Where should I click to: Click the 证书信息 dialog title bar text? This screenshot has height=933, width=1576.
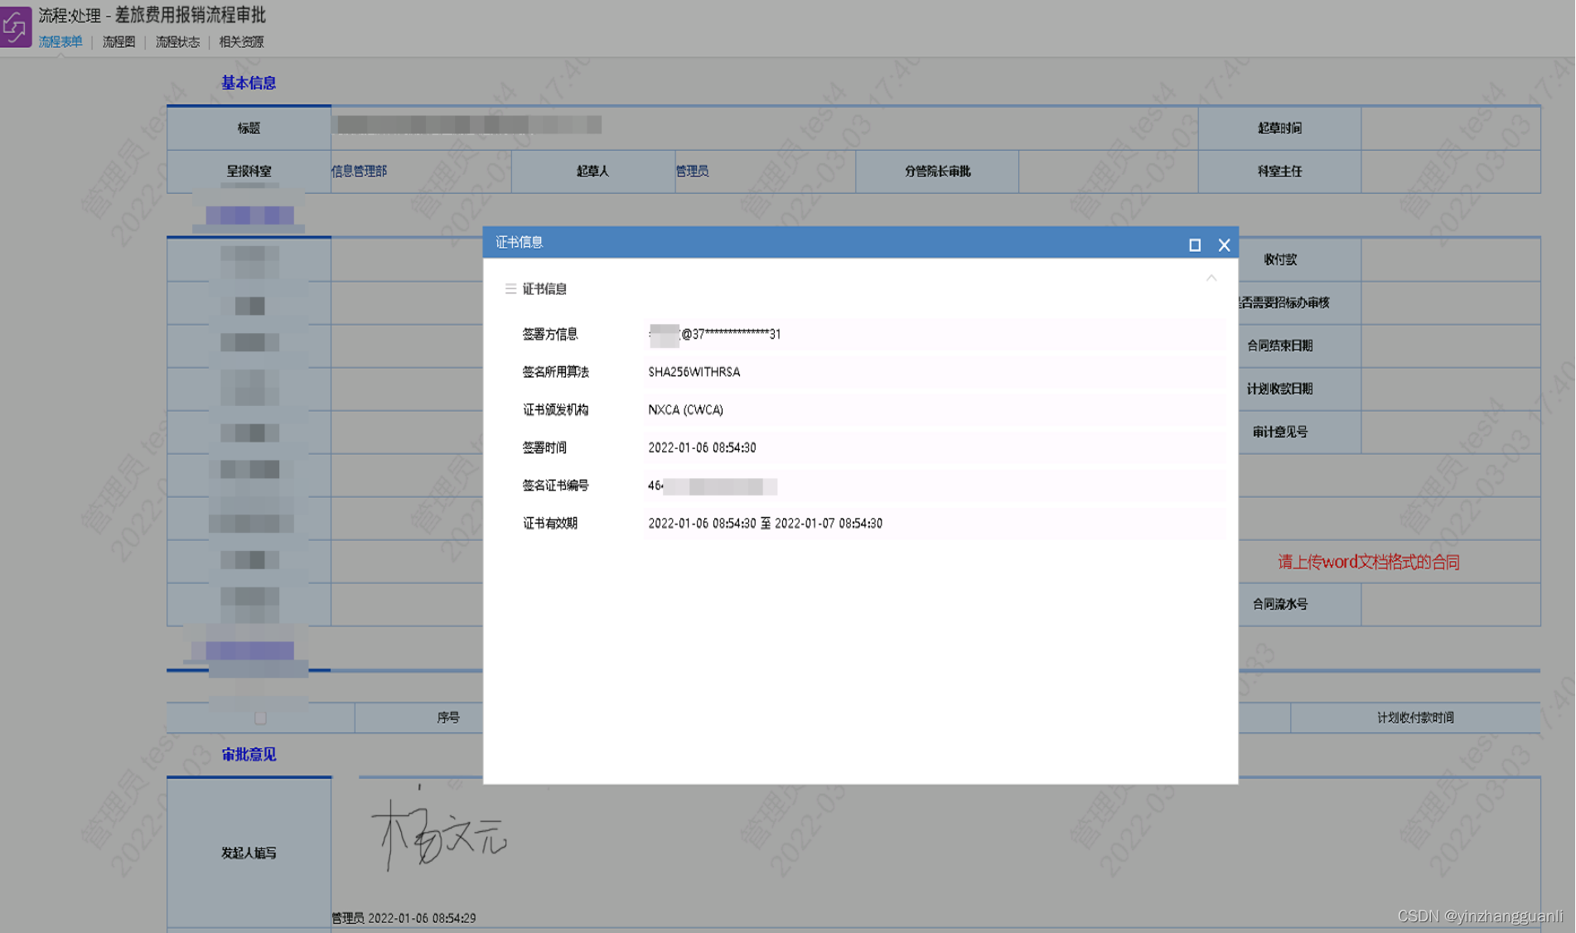click(x=520, y=242)
